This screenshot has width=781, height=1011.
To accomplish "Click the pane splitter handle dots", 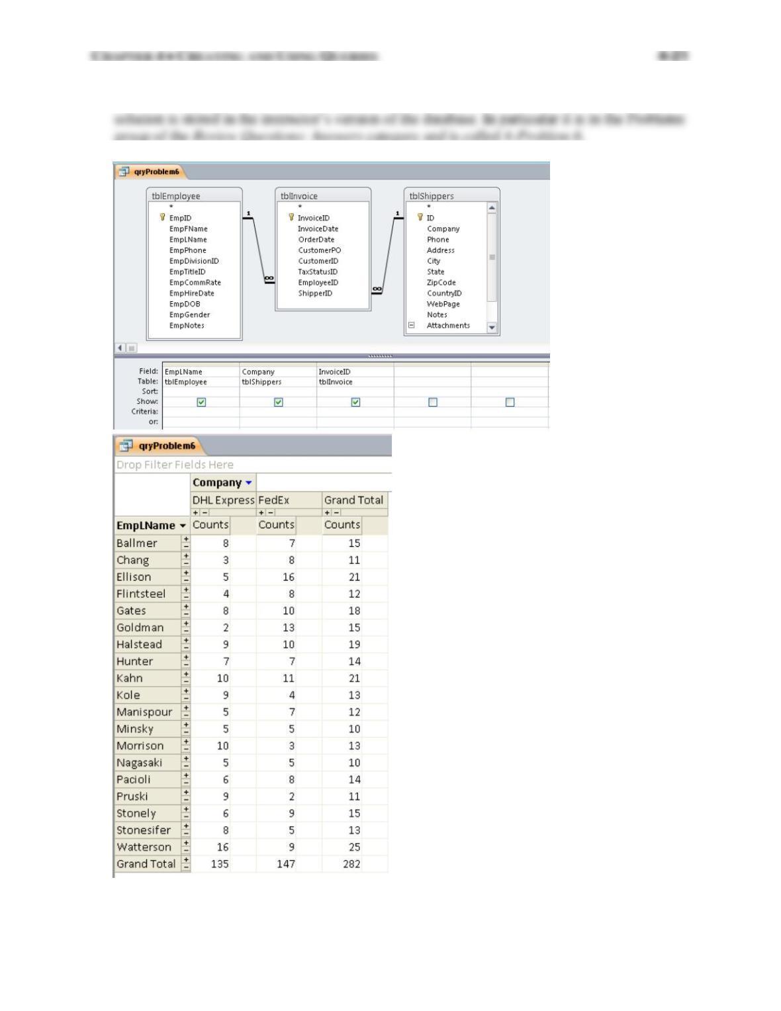I will click(x=380, y=356).
